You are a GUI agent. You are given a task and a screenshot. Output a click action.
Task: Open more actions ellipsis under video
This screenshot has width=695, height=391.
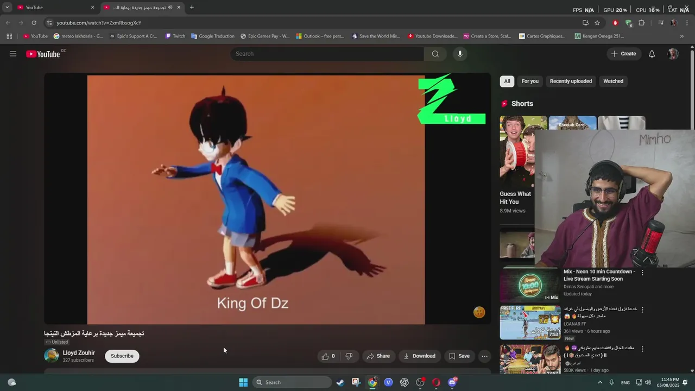click(x=484, y=356)
